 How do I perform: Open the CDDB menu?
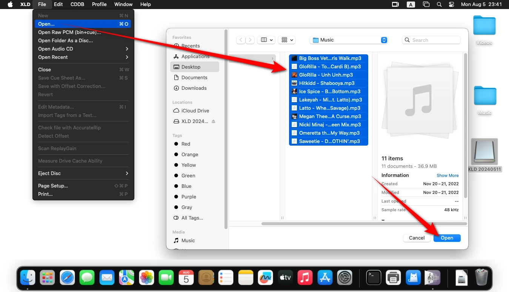click(x=77, y=5)
